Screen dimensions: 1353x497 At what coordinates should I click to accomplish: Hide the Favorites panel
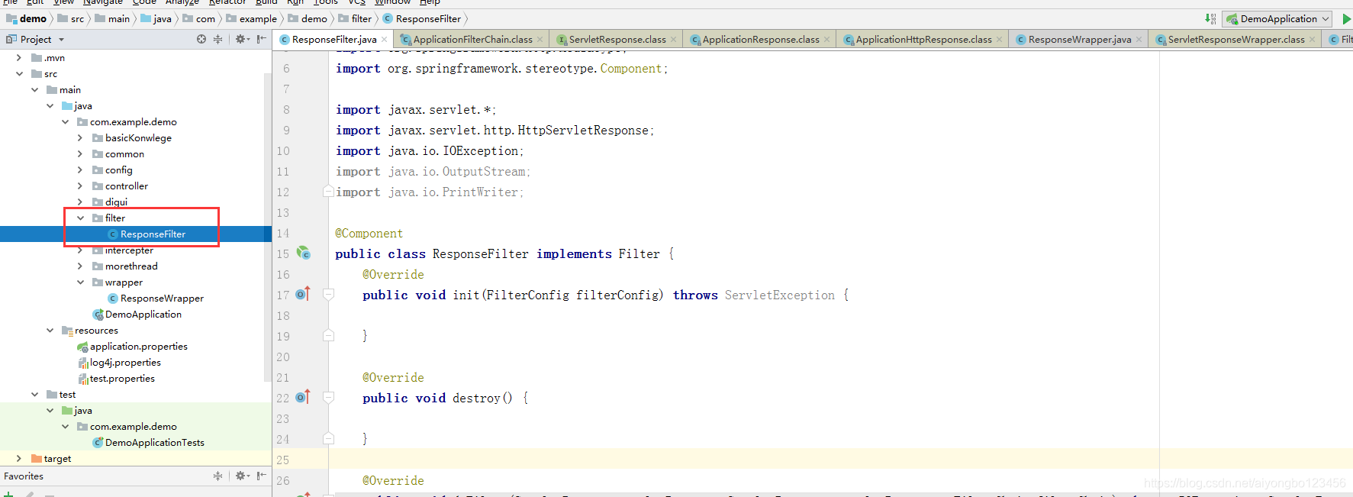point(262,476)
